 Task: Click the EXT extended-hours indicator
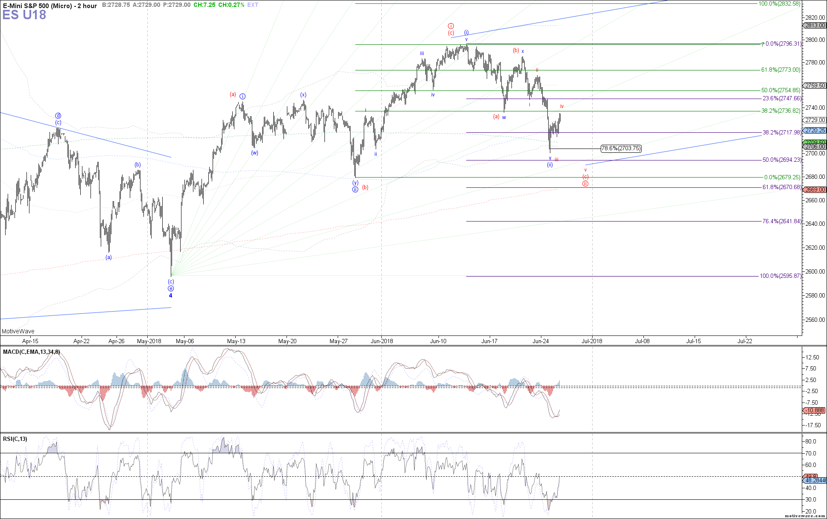(x=253, y=5)
